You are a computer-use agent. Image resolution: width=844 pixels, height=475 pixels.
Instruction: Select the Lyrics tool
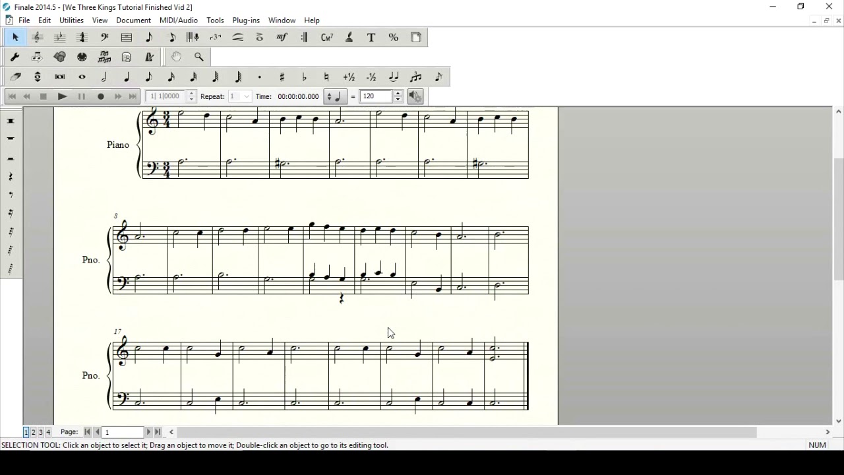pyautogui.click(x=349, y=38)
